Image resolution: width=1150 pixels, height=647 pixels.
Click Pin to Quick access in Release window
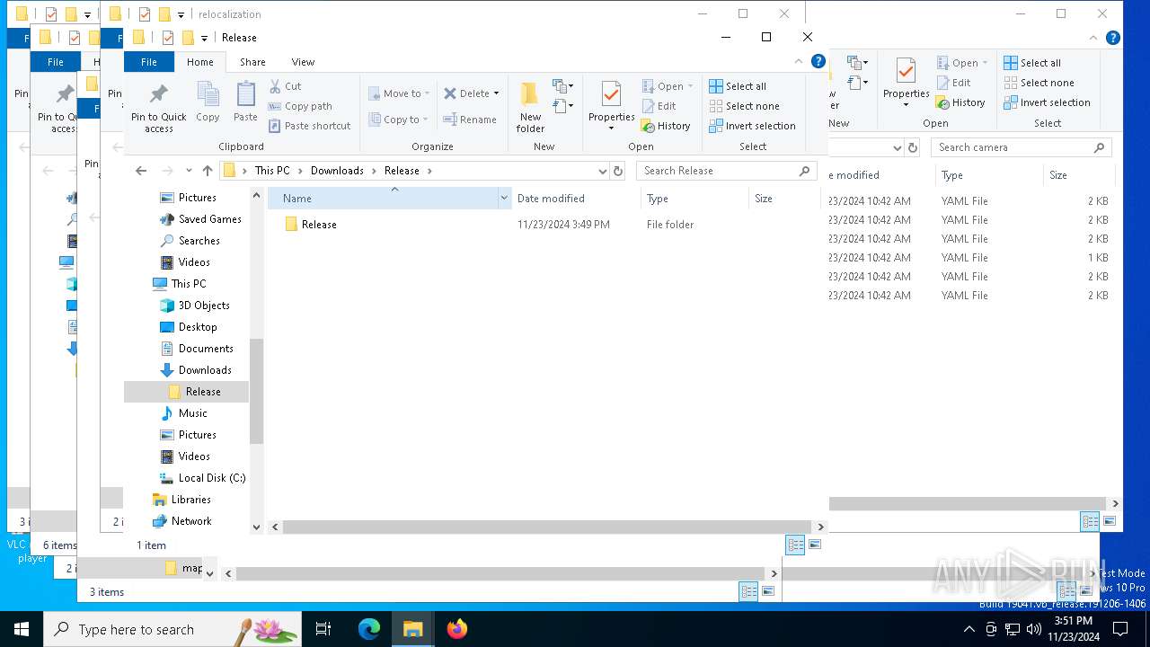pos(159,108)
